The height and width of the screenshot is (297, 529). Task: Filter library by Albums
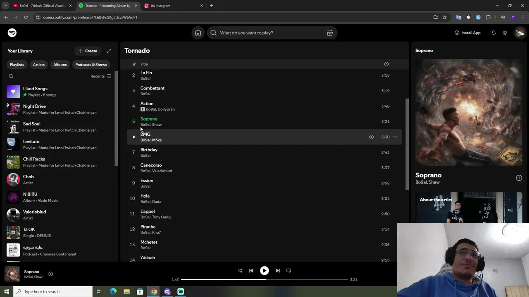pos(60,65)
